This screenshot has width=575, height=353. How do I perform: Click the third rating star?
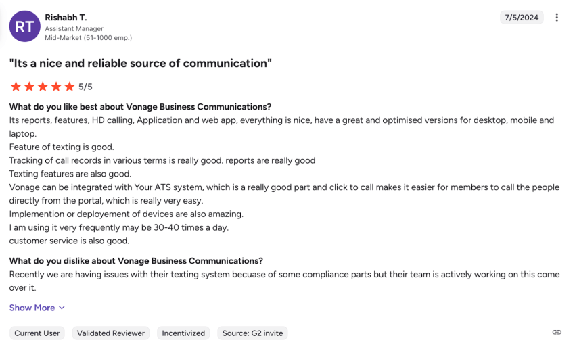[43, 87]
